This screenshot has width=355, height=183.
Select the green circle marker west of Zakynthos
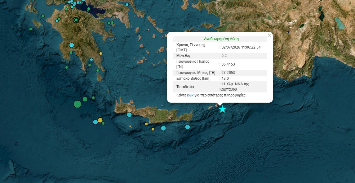pyautogui.click(x=31, y=29)
